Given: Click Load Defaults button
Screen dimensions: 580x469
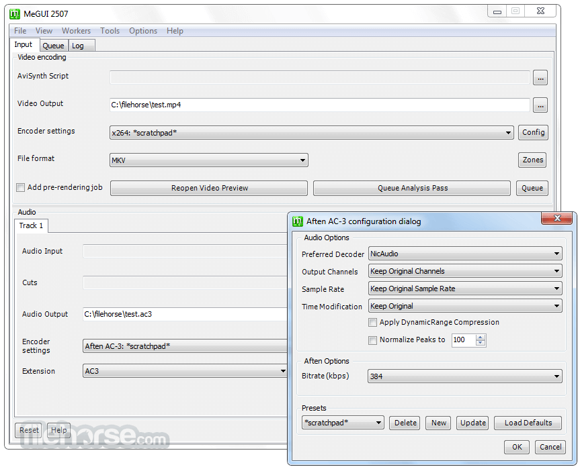Looking at the screenshot, I should (x=528, y=423).
